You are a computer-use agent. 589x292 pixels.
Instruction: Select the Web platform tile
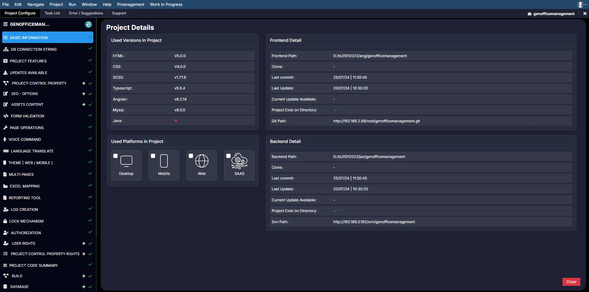pos(202,165)
